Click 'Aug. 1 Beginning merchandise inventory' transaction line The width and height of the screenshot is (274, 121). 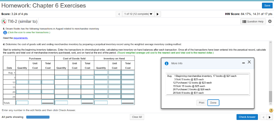[x=202, y=76]
